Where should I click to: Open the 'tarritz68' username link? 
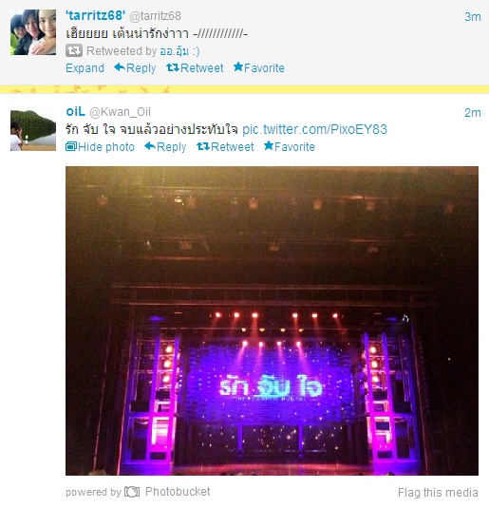click(x=95, y=15)
